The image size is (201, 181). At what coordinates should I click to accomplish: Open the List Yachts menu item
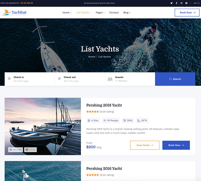tap(84, 13)
